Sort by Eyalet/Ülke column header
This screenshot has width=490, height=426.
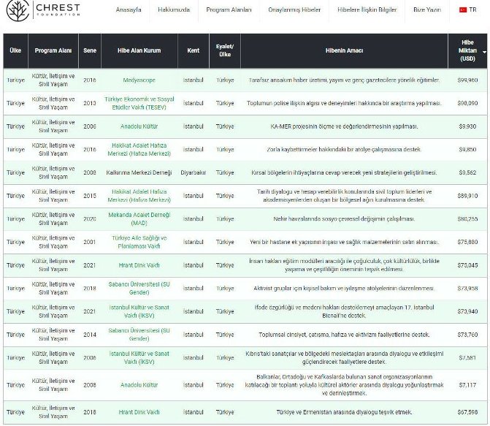click(225, 50)
